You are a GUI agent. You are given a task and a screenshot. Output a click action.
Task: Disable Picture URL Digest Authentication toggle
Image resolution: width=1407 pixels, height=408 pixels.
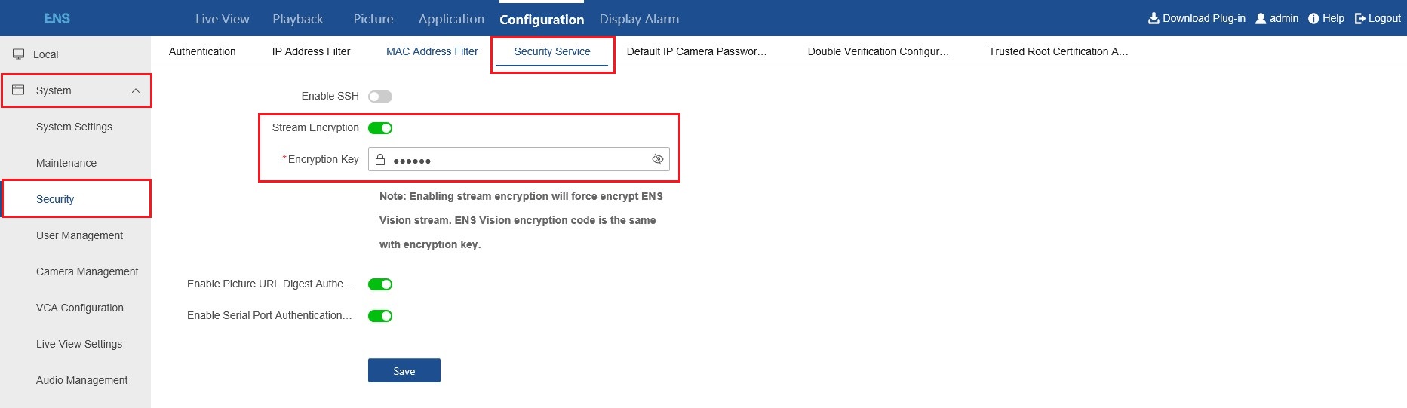click(380, 284)
